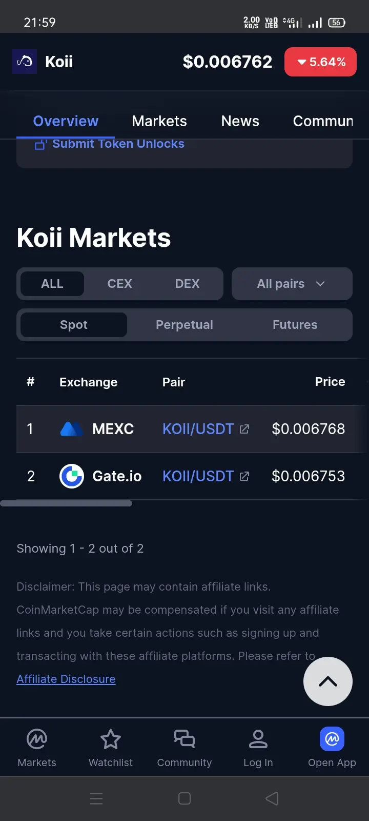
Task: Tap the Koii coin logo icon
Action: click(x=25, y=62)
